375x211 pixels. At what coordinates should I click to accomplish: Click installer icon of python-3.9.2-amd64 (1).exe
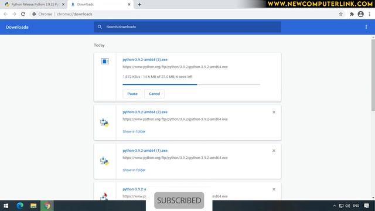[x=104, y=161]
